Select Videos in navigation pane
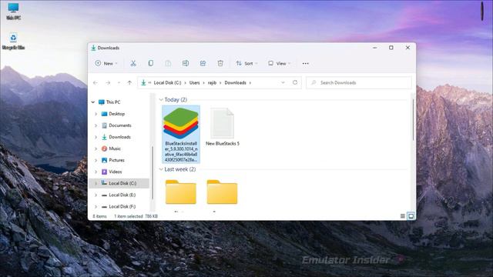The image size is (493, 277). click(115, 172)
